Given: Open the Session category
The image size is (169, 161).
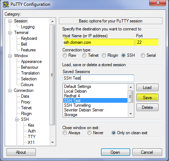Looking at the screenshot, I should (x=21, y=21).
